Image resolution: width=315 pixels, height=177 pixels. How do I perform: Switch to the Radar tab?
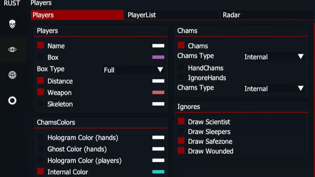tap(231, 15)
